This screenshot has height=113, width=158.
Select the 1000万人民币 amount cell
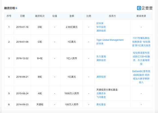point(72,93)
